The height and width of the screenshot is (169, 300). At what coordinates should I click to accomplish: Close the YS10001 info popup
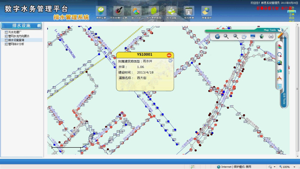[x=169, y=55]
